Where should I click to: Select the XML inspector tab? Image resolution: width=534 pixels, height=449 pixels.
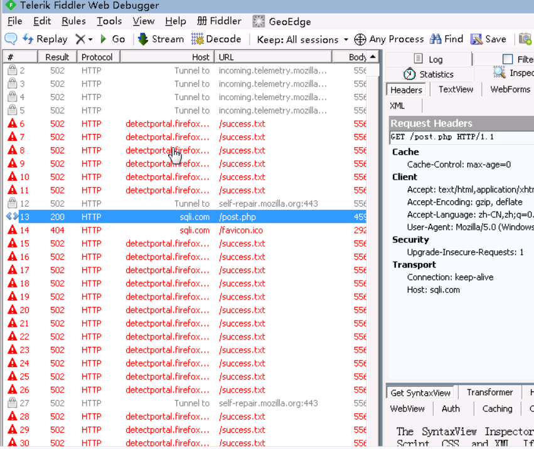click(397, 106)
